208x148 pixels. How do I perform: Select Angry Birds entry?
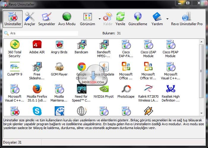click(x=59, y=47)
